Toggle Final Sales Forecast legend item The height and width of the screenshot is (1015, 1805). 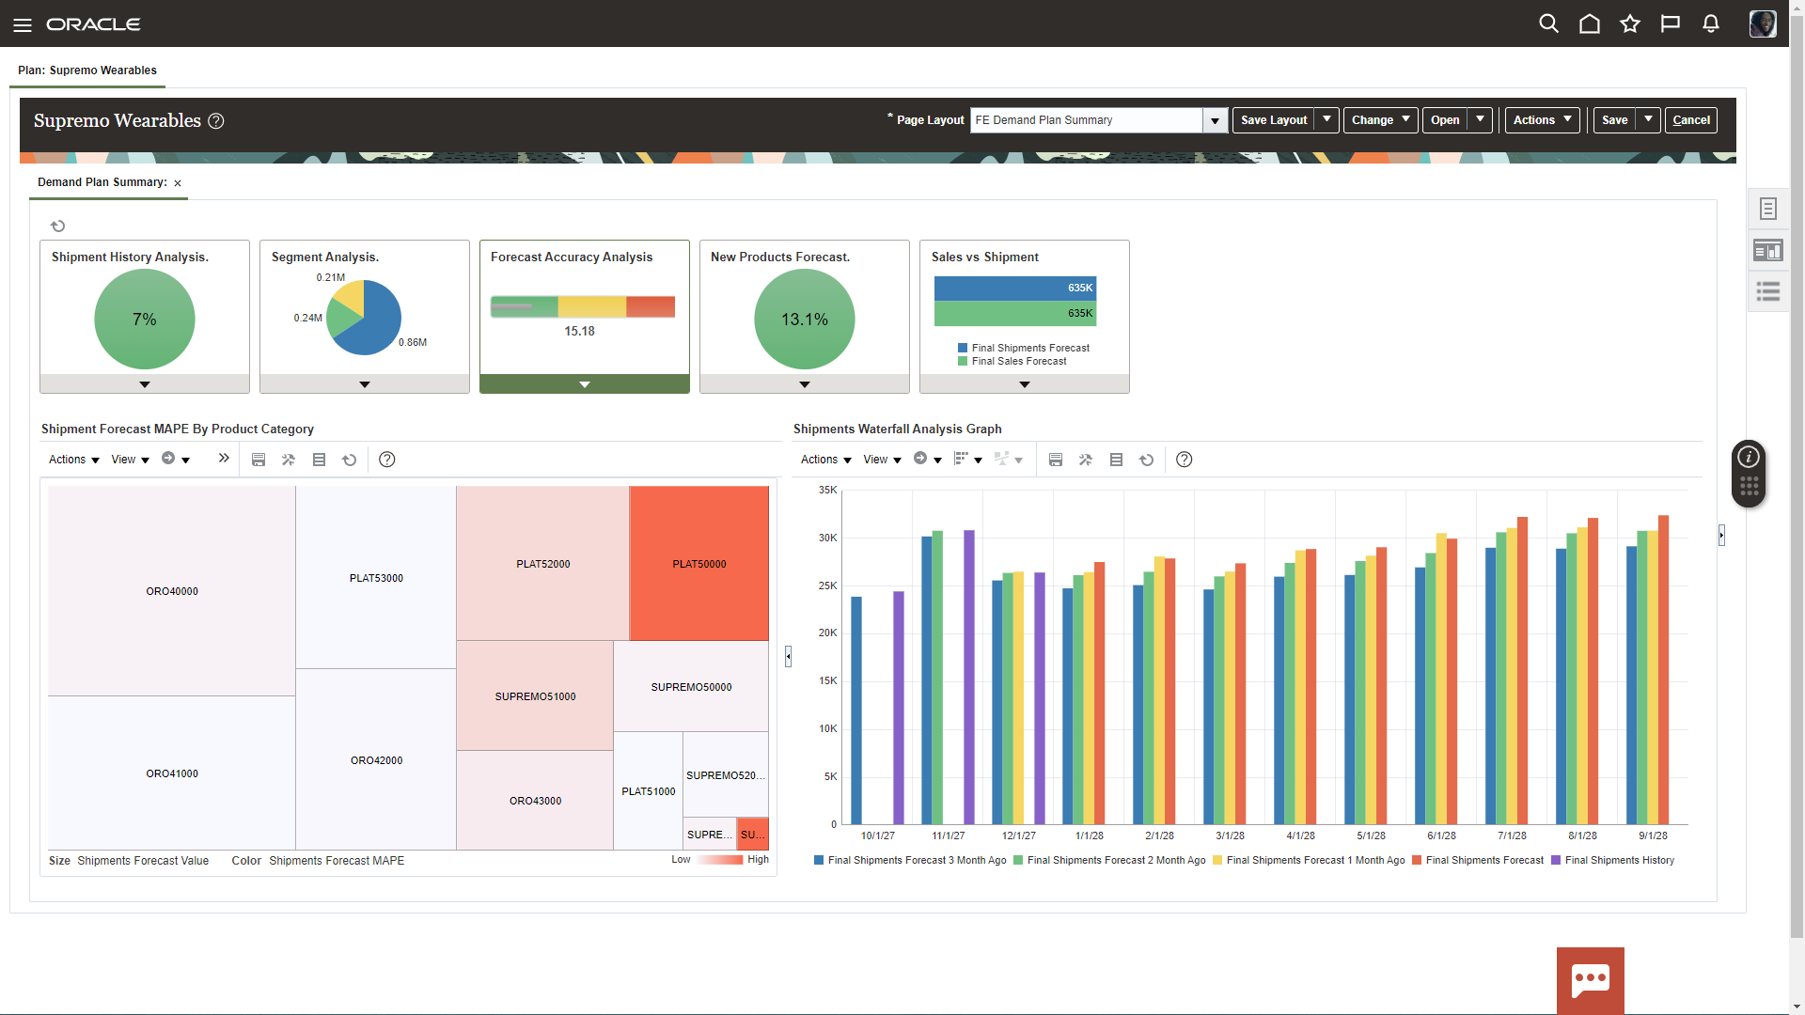(1018, 362)
